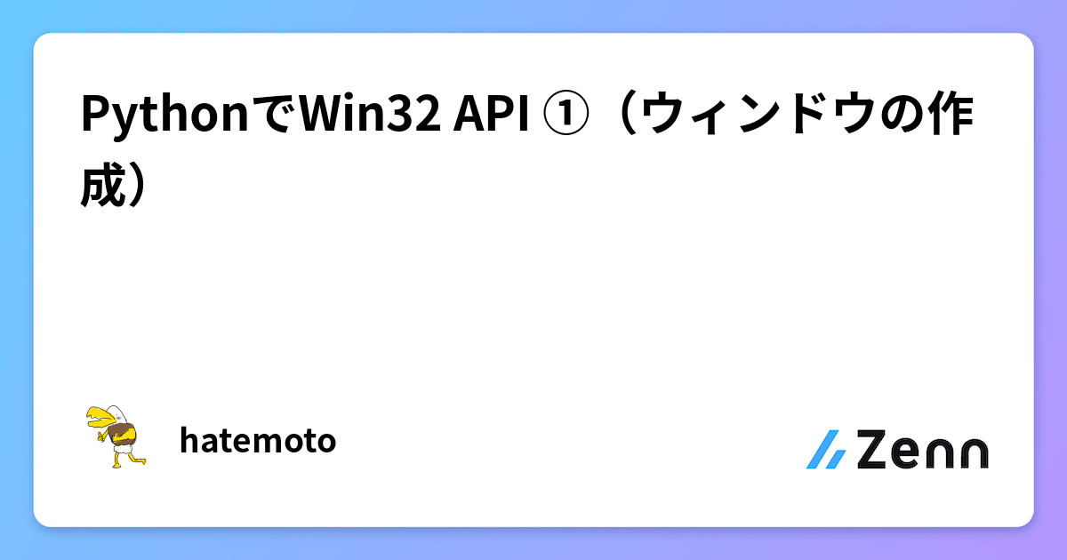Click the blue Zenn slash logo mark

point(827,450)
